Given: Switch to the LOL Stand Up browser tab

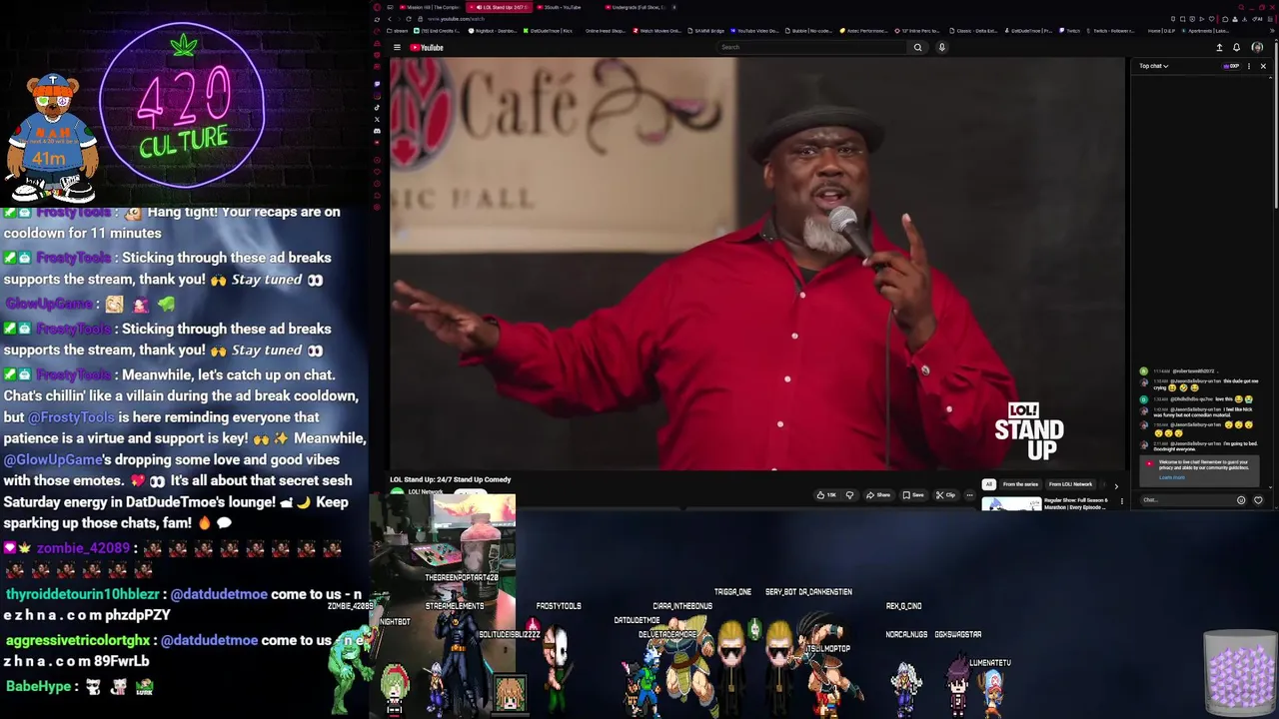Looking at the screenshot, I should (501, 7).
